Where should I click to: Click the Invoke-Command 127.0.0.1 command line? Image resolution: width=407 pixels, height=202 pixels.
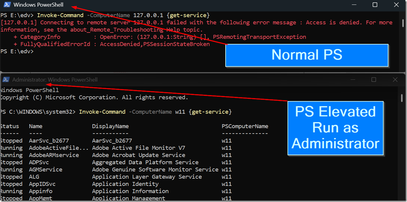click(x=105, y=15)
